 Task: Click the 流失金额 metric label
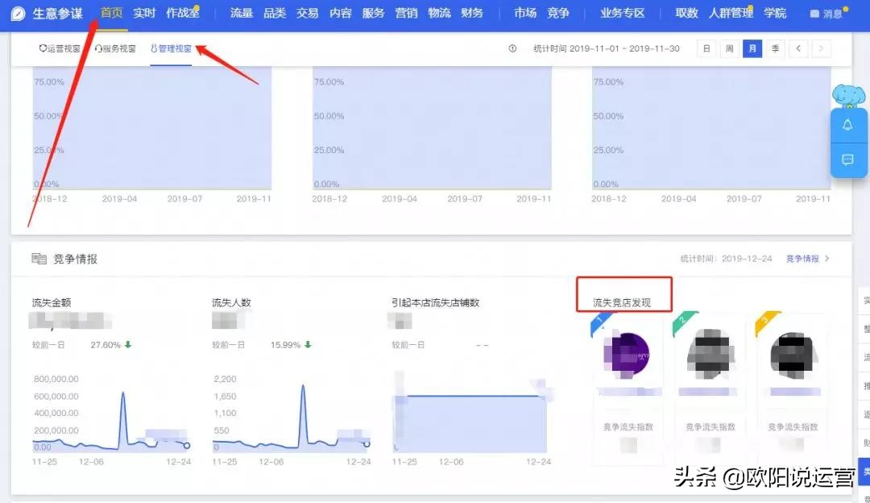[52, 302]
